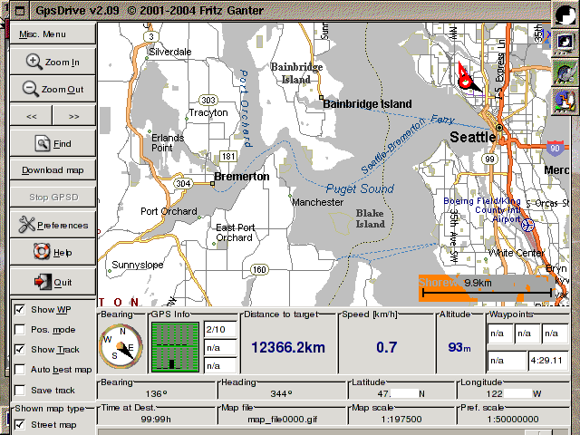Image resolution: width=580 pixels, height=435 pixels.
Task: Open Find with the magnifier icon
Action: (x=53, y=143)
